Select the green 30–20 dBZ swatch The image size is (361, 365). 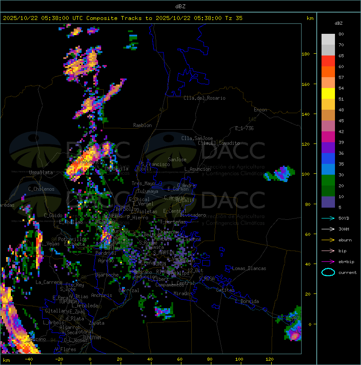pyautogui.click(x=328, y=180)
